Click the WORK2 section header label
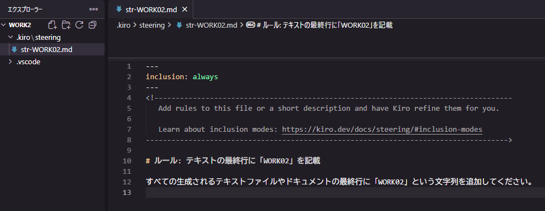 click(20, 25)
